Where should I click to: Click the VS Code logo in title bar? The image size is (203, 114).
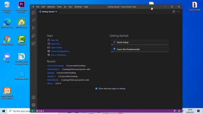[x=33, y=7]
